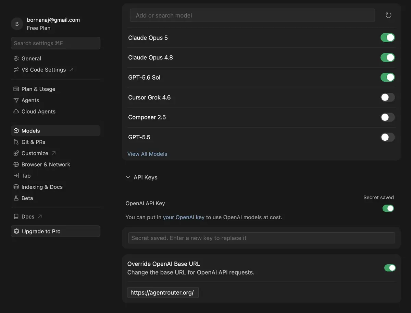
Task: Open the View All Models link
Action: 147,154
